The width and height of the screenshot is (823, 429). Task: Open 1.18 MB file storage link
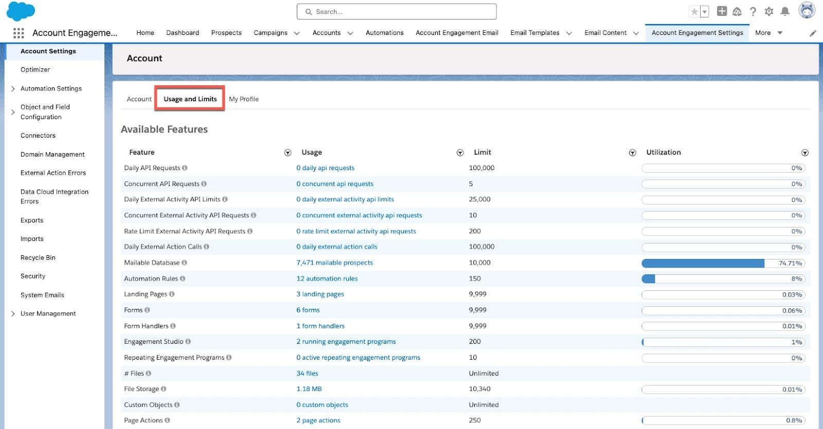tap(309, 389)
